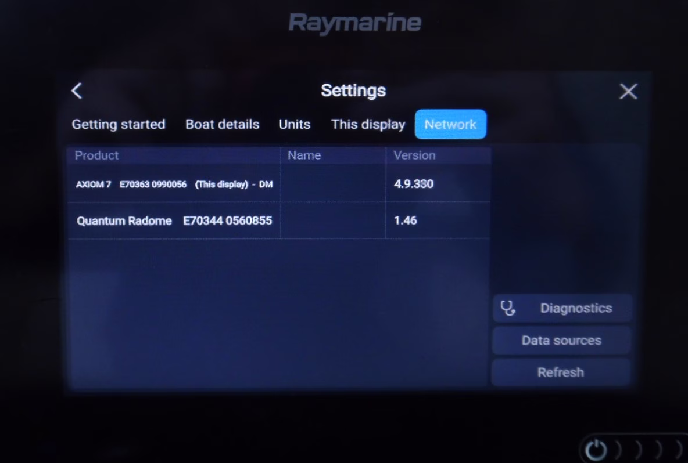Refresh the network device list
This screenshot has height=463, width=688.
click(x=562, y=372)
